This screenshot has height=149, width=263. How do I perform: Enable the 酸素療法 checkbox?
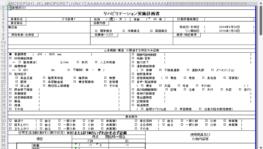click(x=20, y=62)
